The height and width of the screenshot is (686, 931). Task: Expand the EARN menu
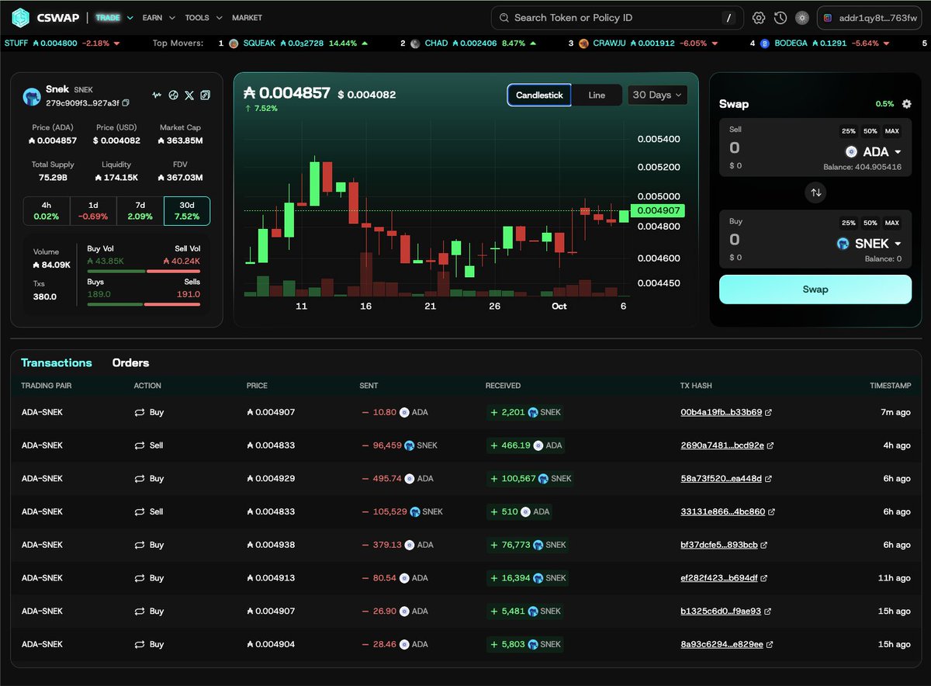[x=158, y=18]
